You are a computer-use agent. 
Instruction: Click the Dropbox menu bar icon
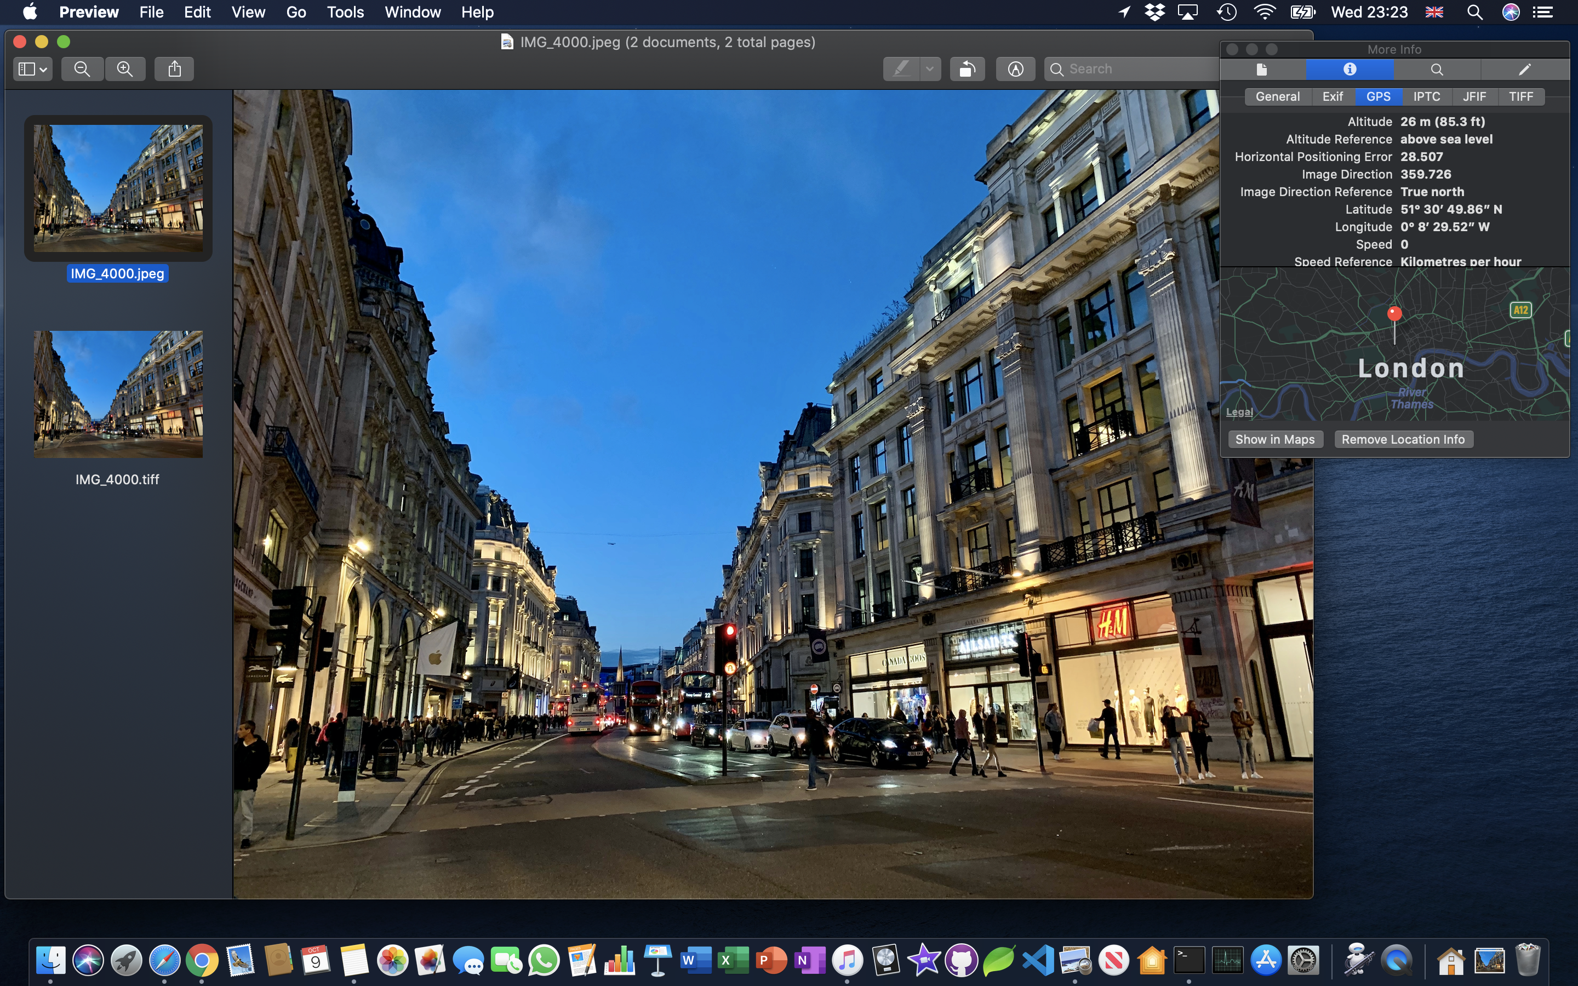pos(1155,12)
